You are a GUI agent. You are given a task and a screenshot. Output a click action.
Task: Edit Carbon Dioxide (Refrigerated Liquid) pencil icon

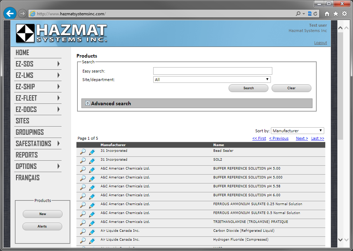(92, 232)
